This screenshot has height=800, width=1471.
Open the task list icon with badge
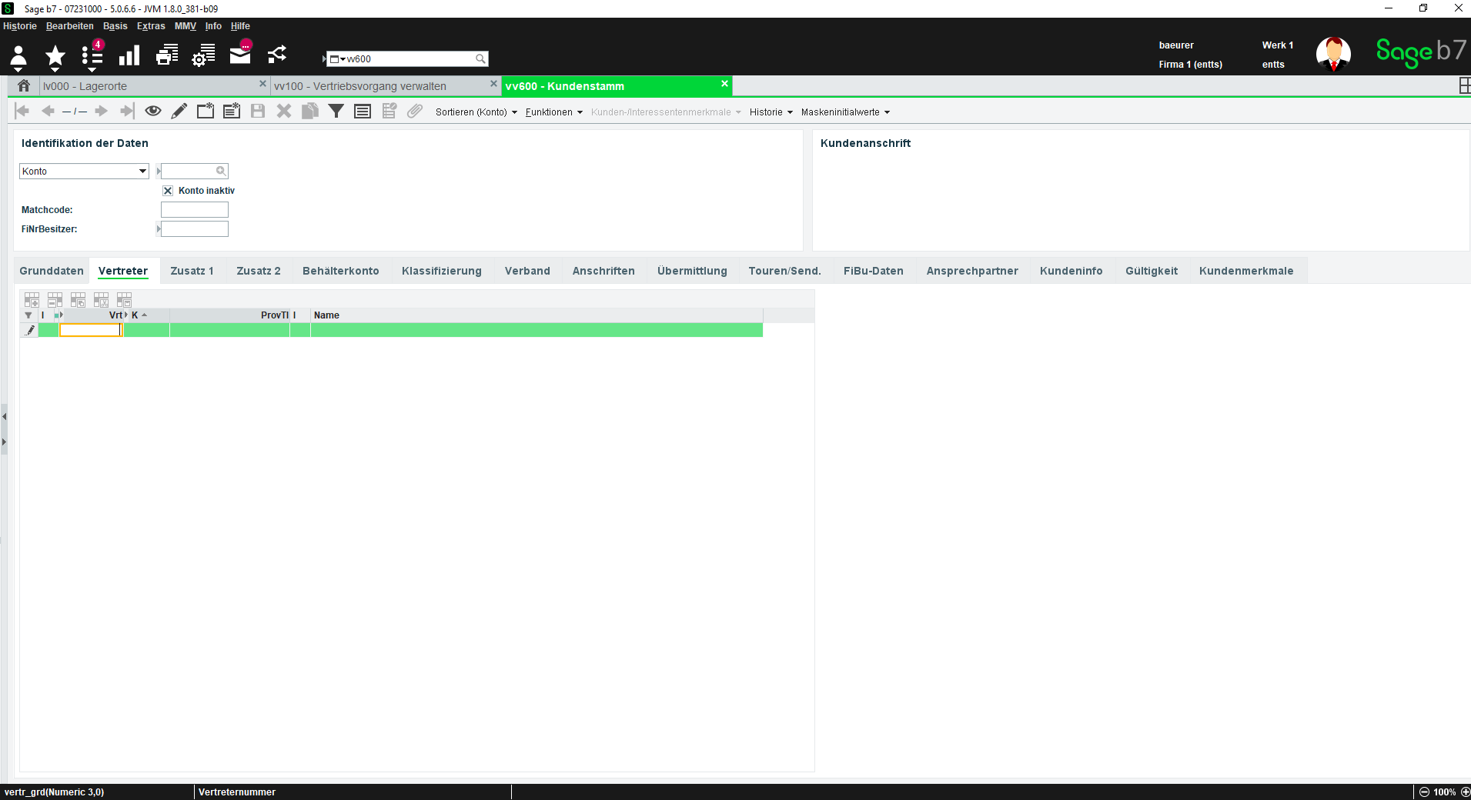click(92, 55)
